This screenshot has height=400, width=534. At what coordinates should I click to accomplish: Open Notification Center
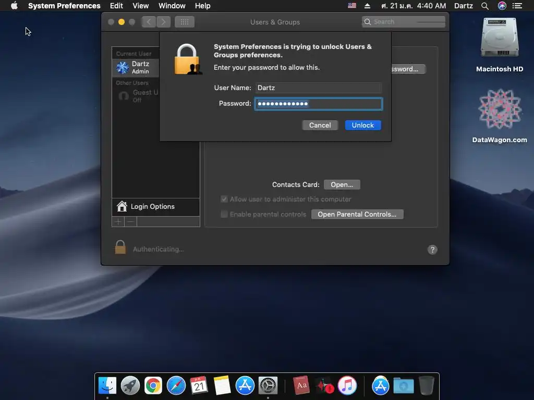(517, 6)
